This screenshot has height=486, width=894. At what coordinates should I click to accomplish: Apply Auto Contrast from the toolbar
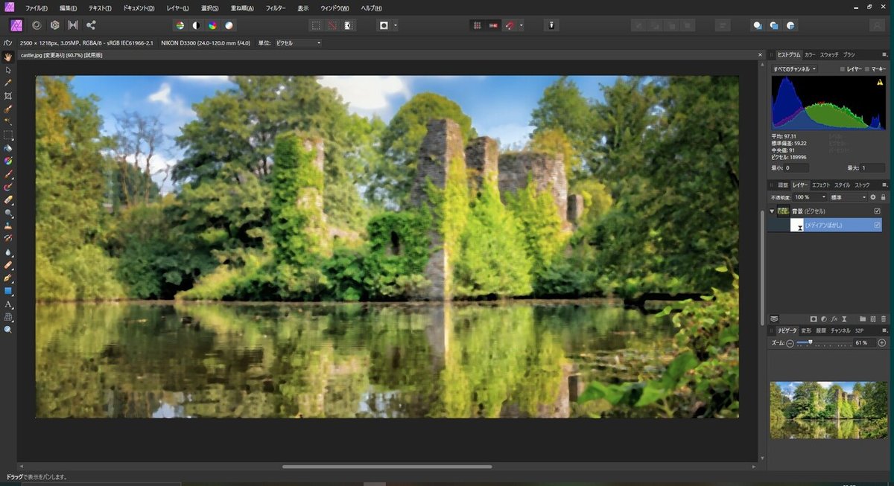(196, 25)
